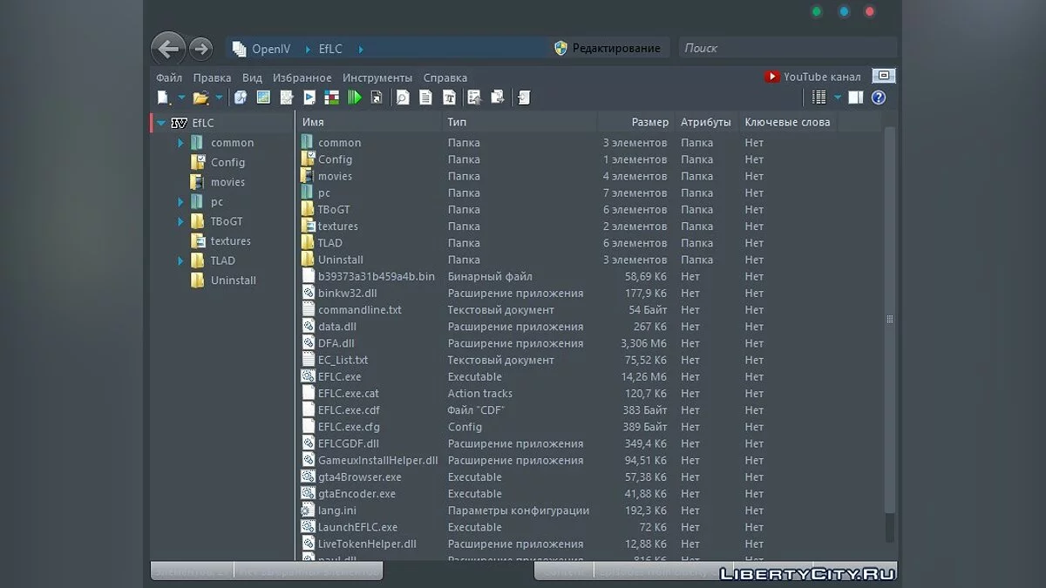This screenshot has height=588, width=1046.
Task: Click the Поиск search field
Action: (784, 48)
